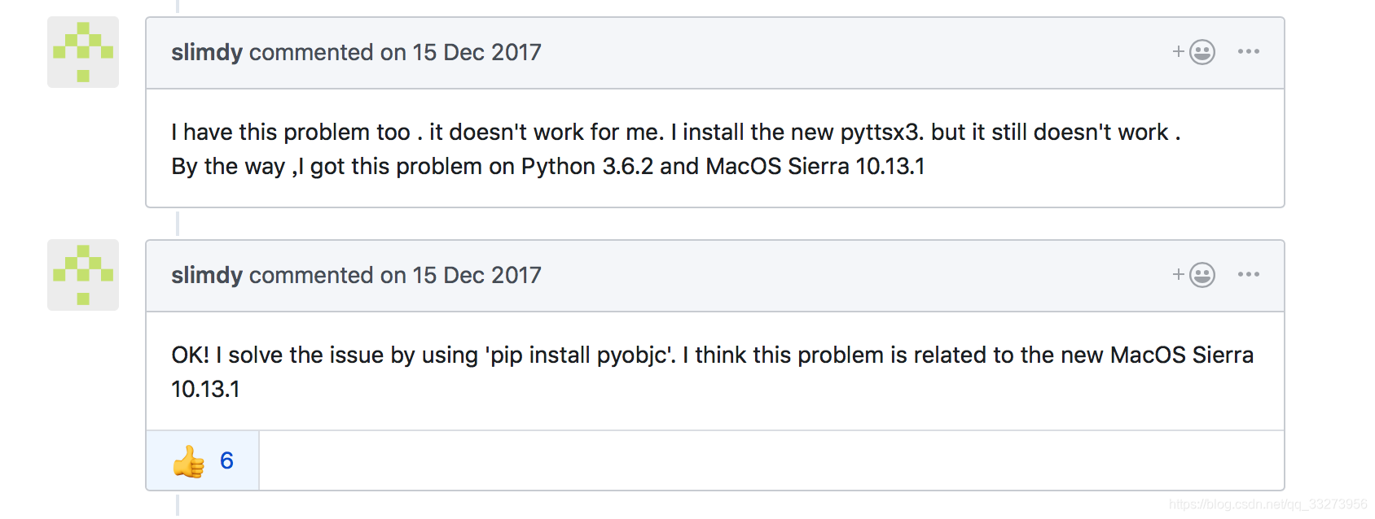Screen dimensions: 1375x519
Task: Open the emoji reaction picker on the first comment
Action: coord(1201,51)
